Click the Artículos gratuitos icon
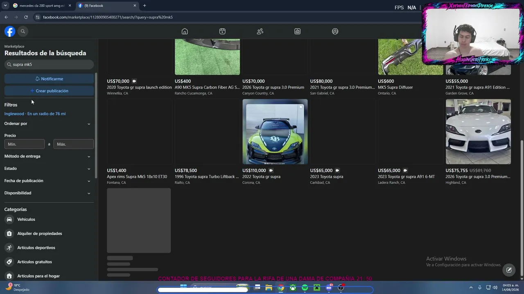Image resolution: width=524 pixels, height=294 pixels. point(9,262)
